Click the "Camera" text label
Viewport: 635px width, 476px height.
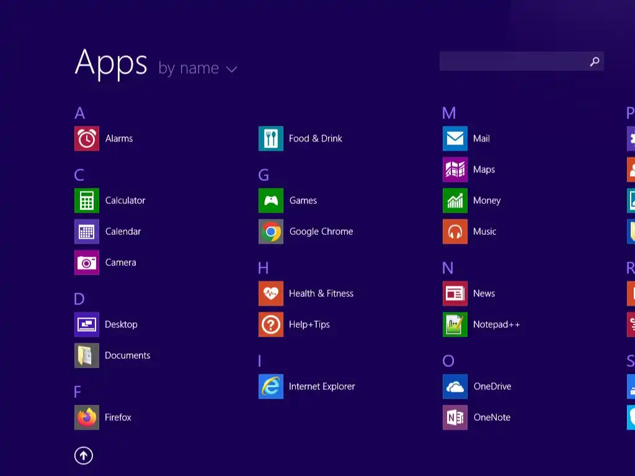[x=121, y=262]
